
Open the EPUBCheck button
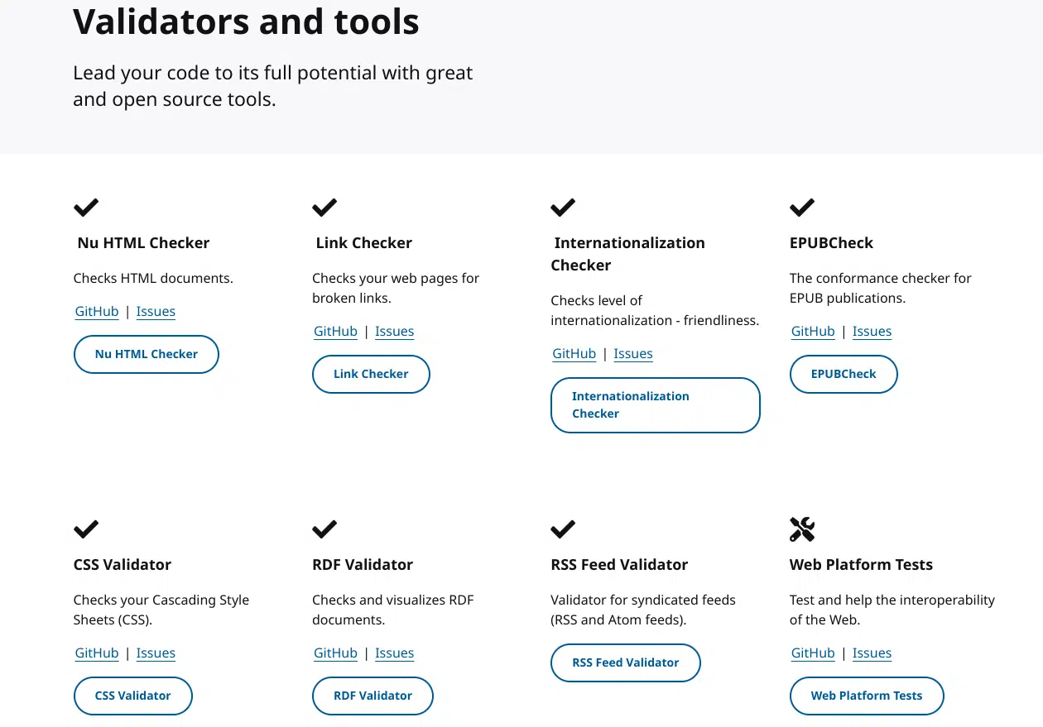click(x=844, y=374)
